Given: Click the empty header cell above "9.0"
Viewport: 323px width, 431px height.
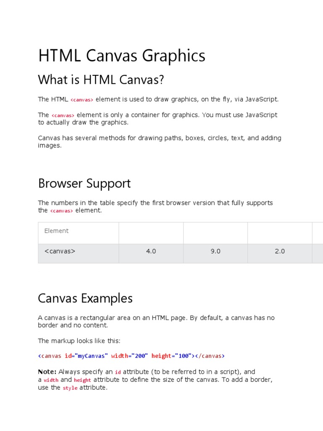Looking at the screenshot, I should pos(215,233).
